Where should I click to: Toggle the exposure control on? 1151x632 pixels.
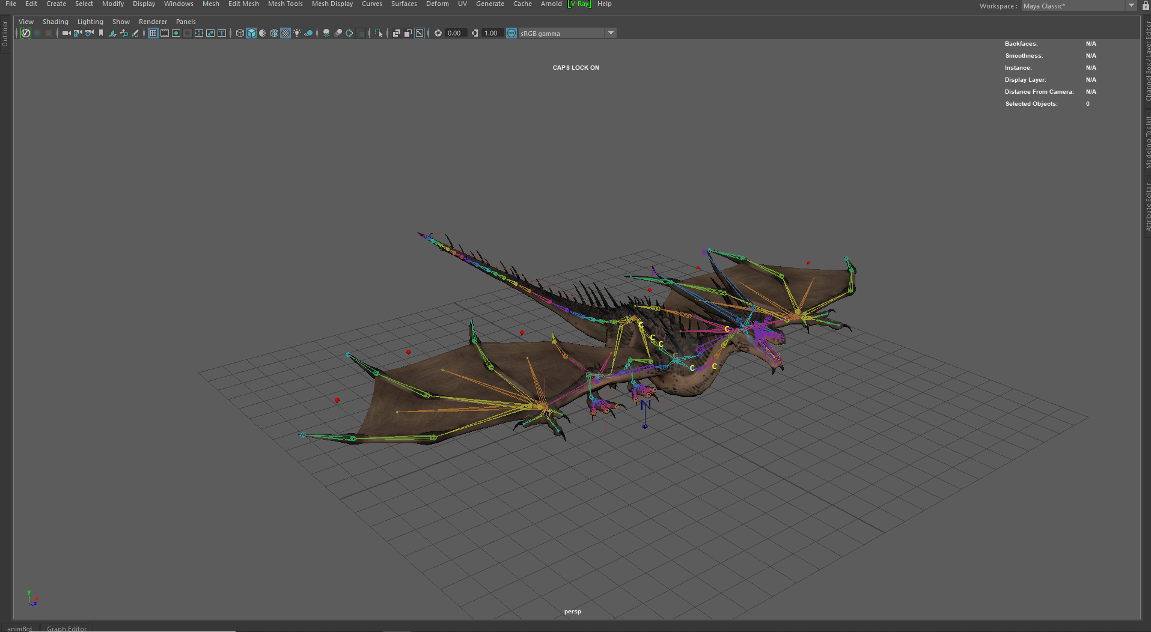438,33
